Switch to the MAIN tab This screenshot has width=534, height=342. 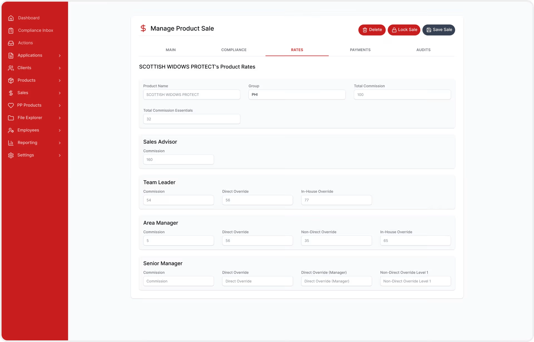170,50
